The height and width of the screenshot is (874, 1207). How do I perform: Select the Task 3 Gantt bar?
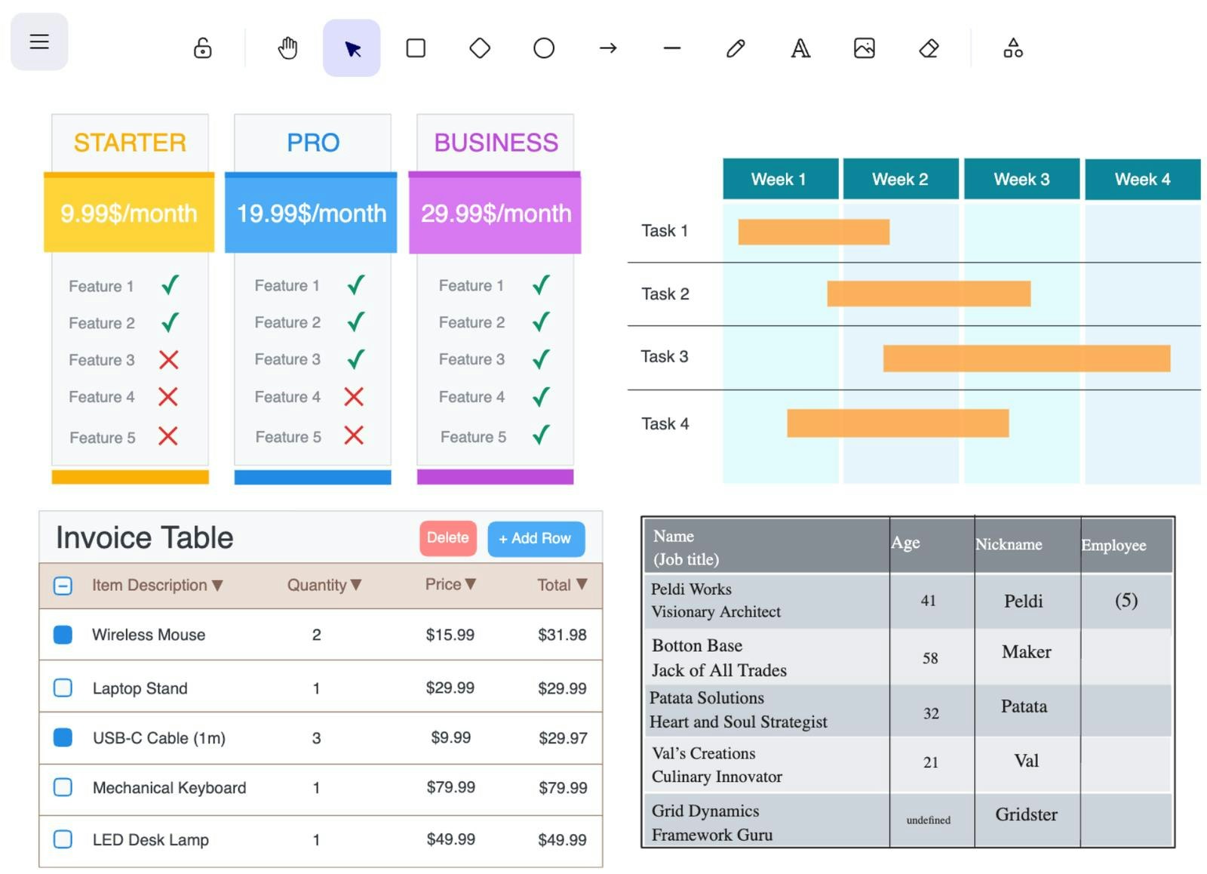[1027, 357]
